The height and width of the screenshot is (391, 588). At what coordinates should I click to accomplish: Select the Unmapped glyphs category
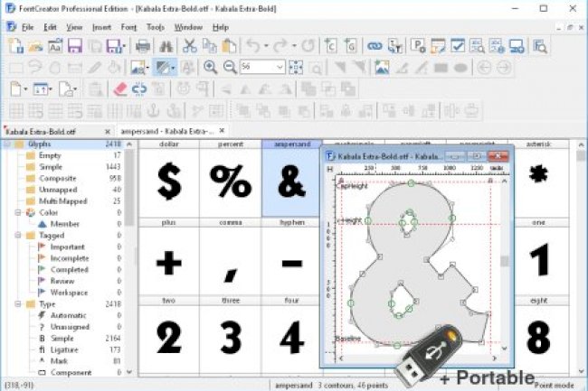[x=55, y=190]
